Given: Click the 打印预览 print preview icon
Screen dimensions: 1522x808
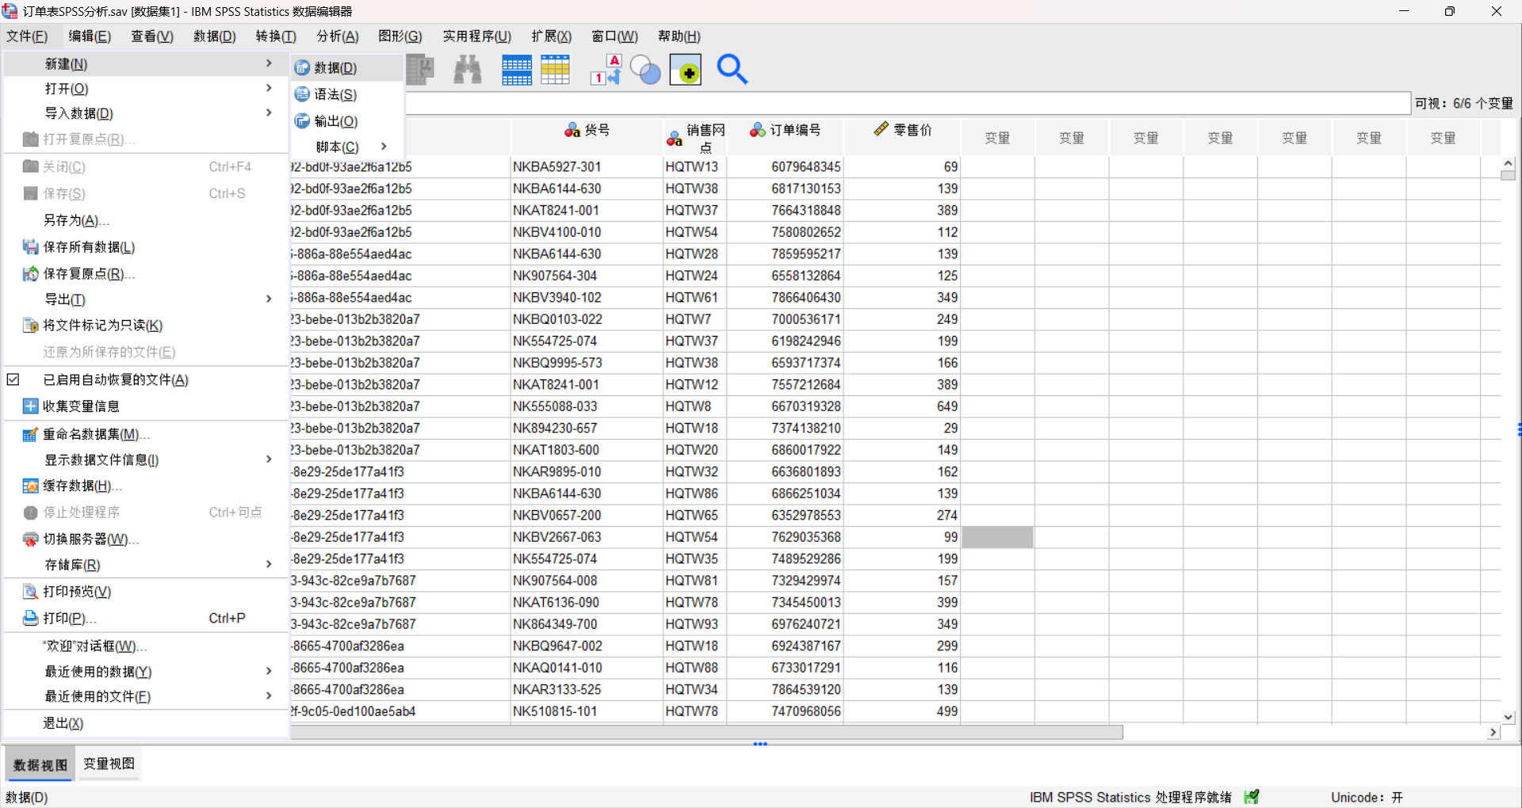Looking at the screenshot, I should [x=30, y=592].
